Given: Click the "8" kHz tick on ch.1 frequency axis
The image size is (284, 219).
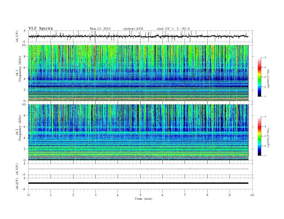Looking at the screenshot, I should (x=25, y=57).
